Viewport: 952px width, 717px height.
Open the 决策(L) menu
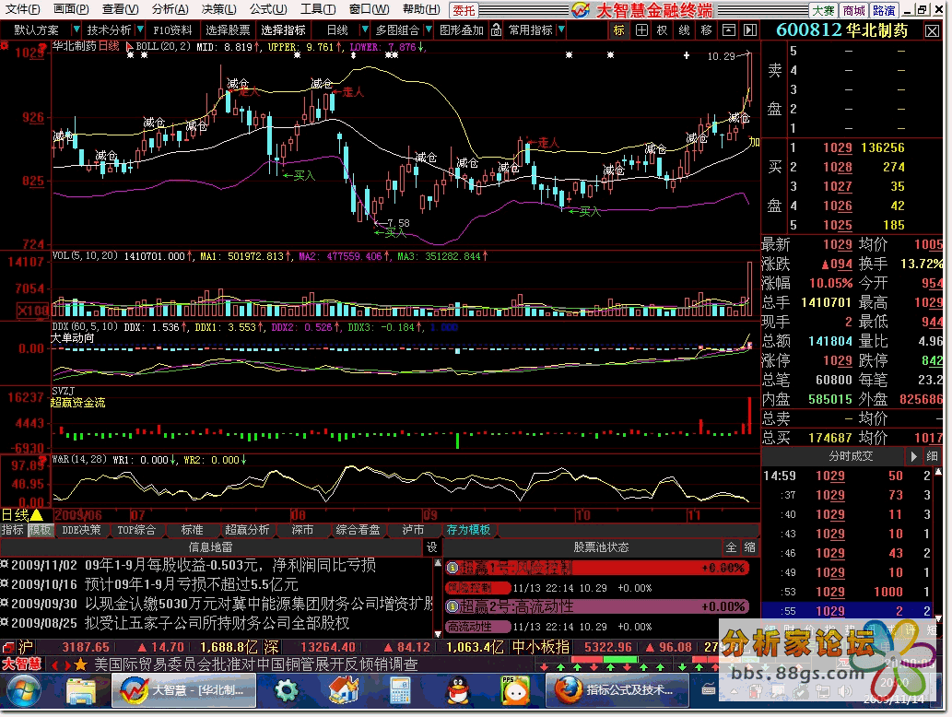point(219,9)
